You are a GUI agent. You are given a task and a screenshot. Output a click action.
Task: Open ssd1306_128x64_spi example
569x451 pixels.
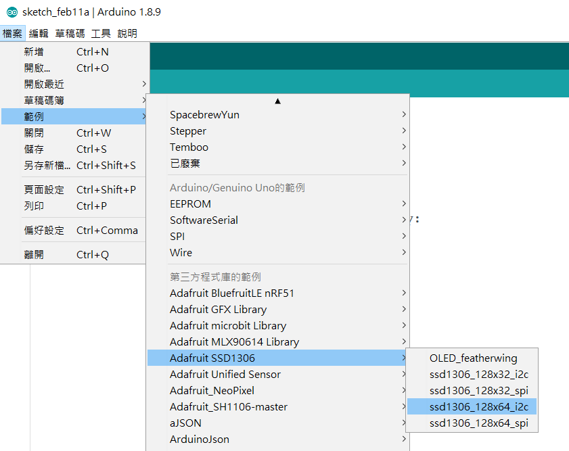[x=472, y=423]
